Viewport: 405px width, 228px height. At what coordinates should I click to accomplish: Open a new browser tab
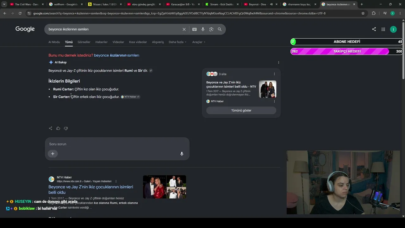tap(362, 4)
